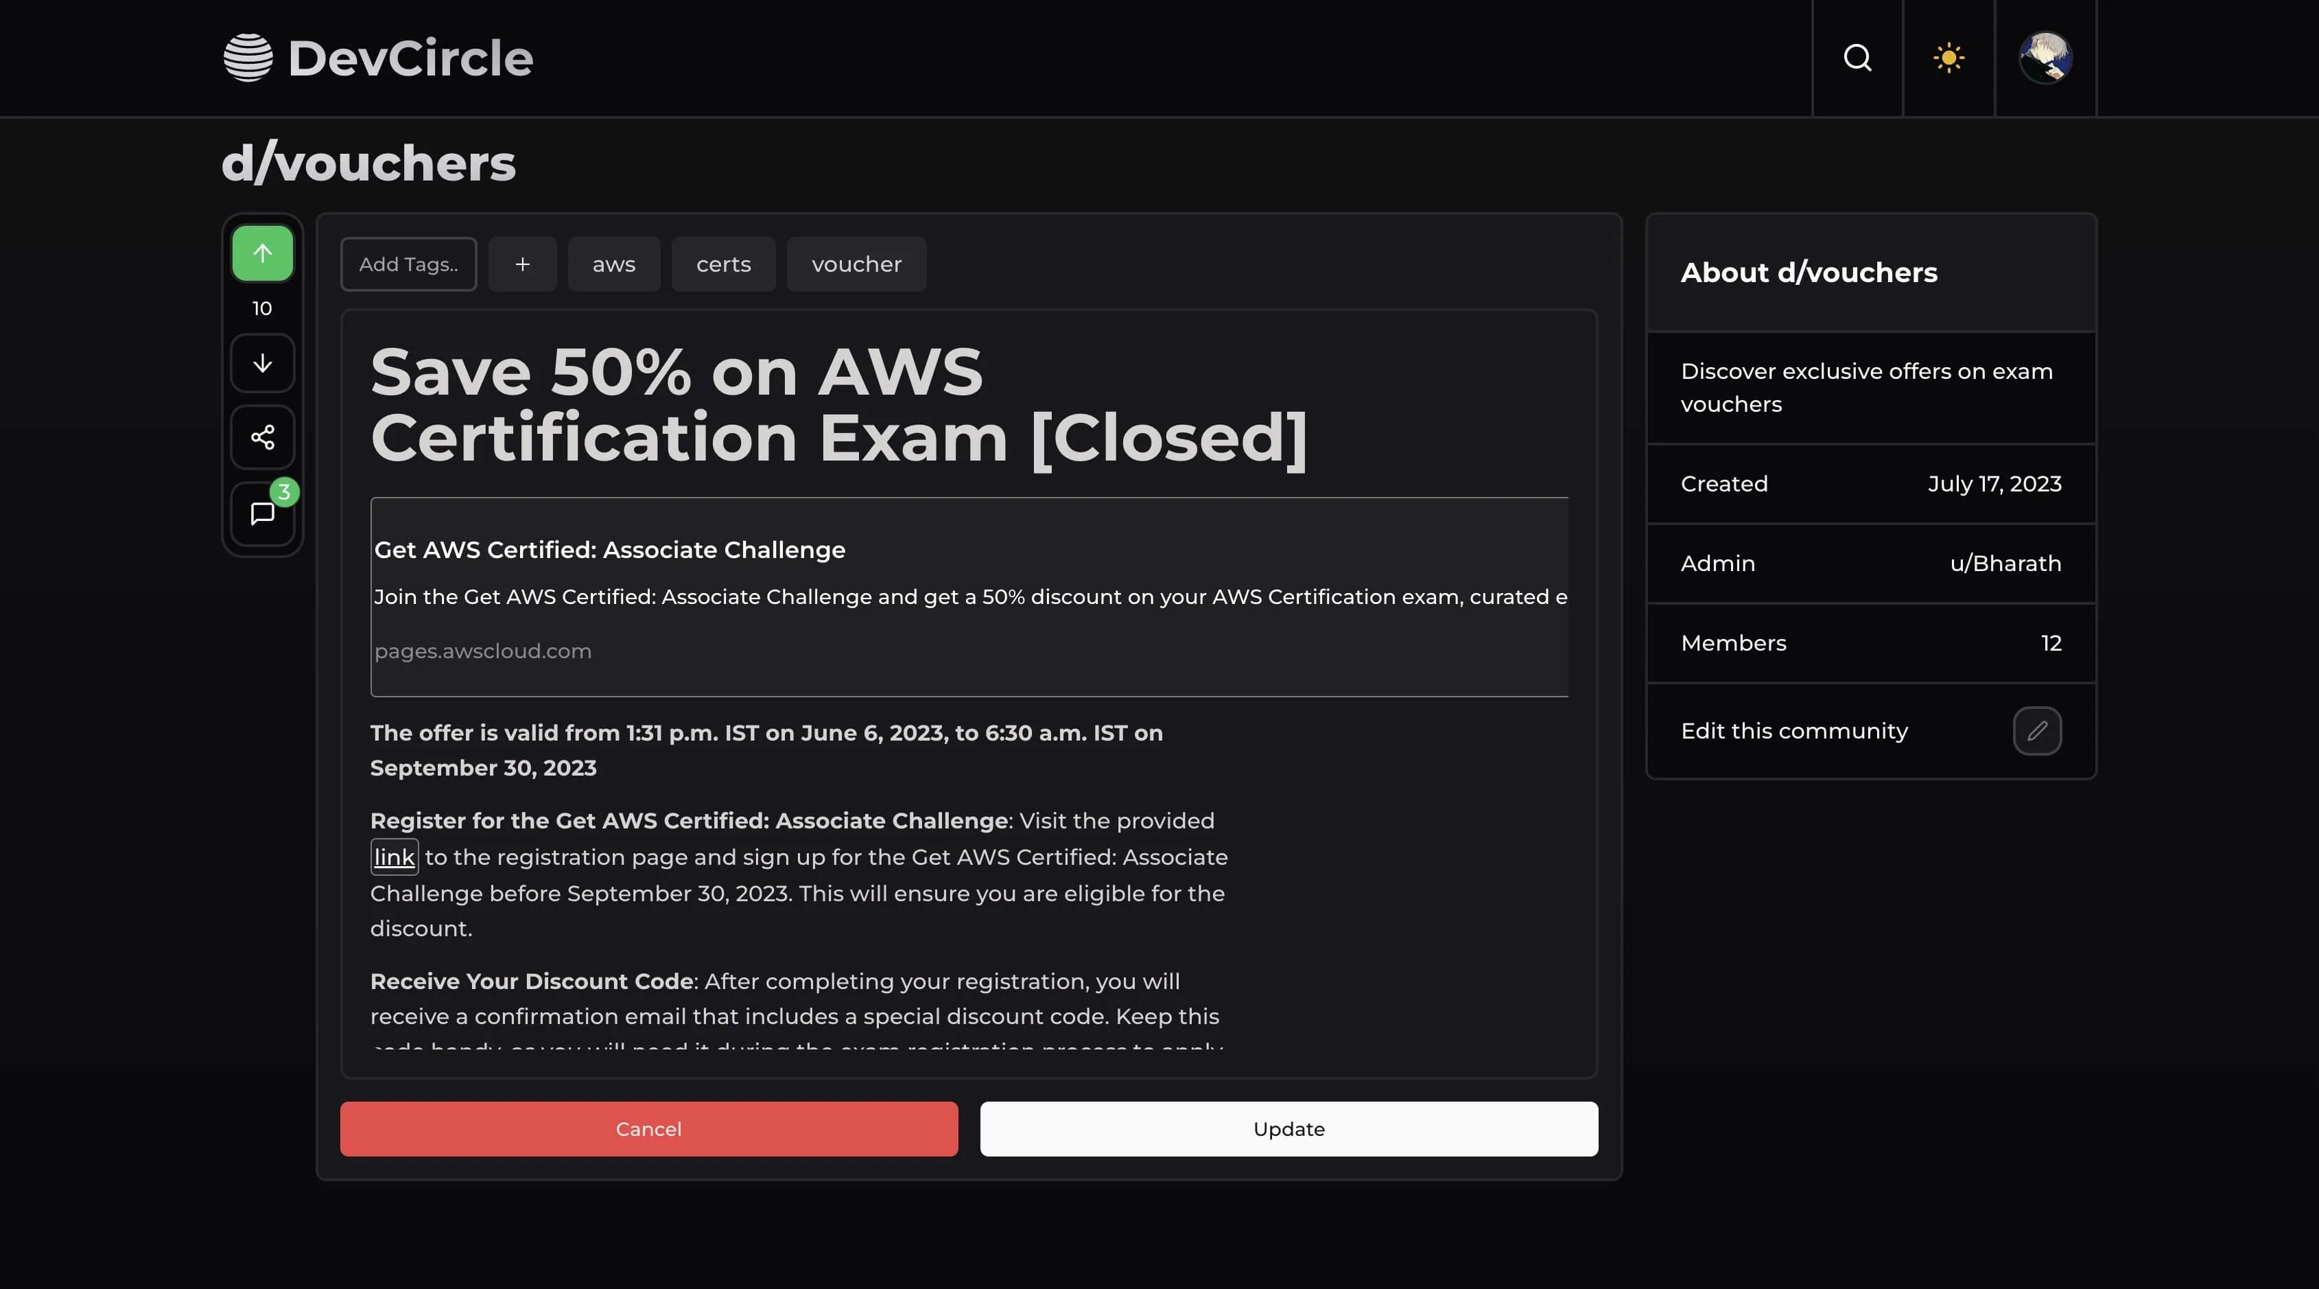This screenshot has height=1289, width=2319.
Task: Click into the Add Tags input field
Action: pos(408,264)
